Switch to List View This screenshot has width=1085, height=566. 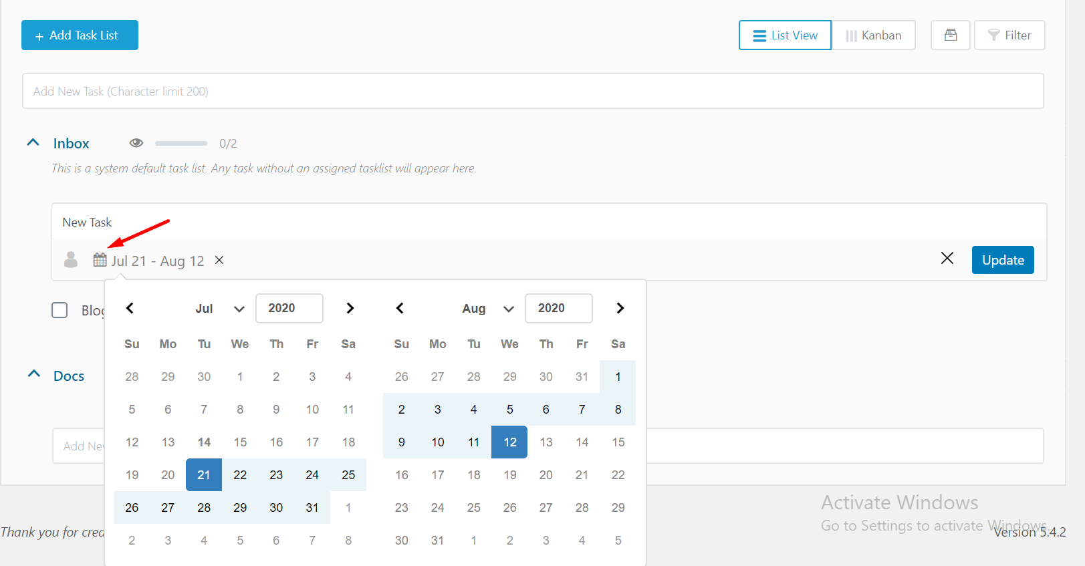pos(785,35)
